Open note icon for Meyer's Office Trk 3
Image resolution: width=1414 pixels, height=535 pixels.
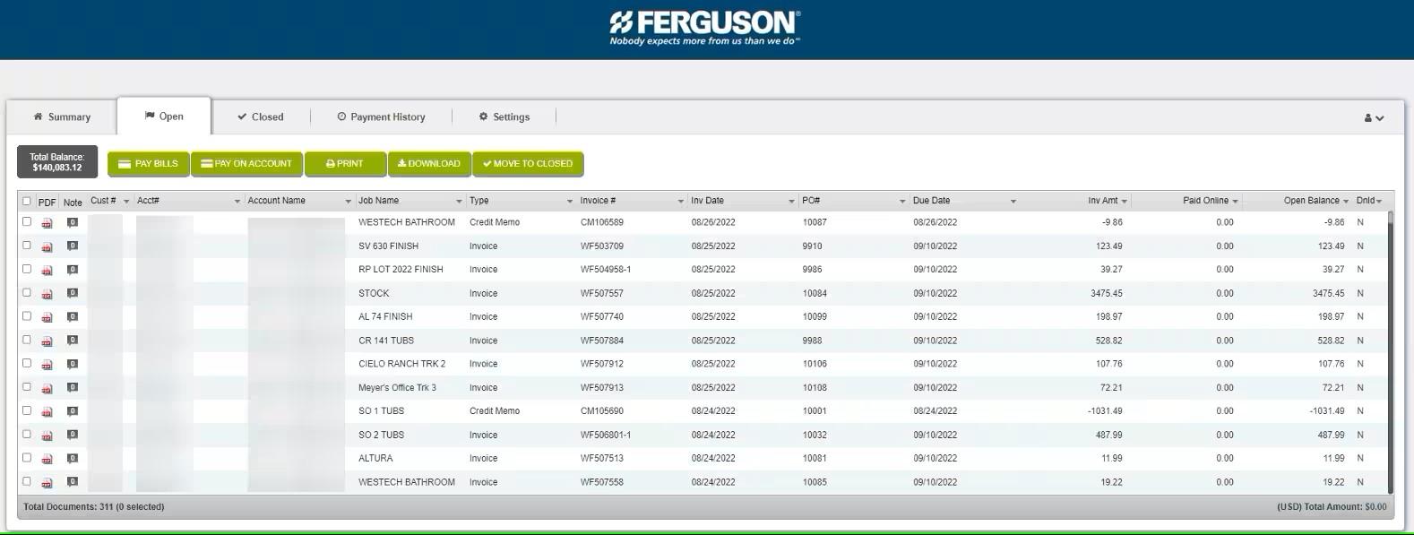[73, 388]
